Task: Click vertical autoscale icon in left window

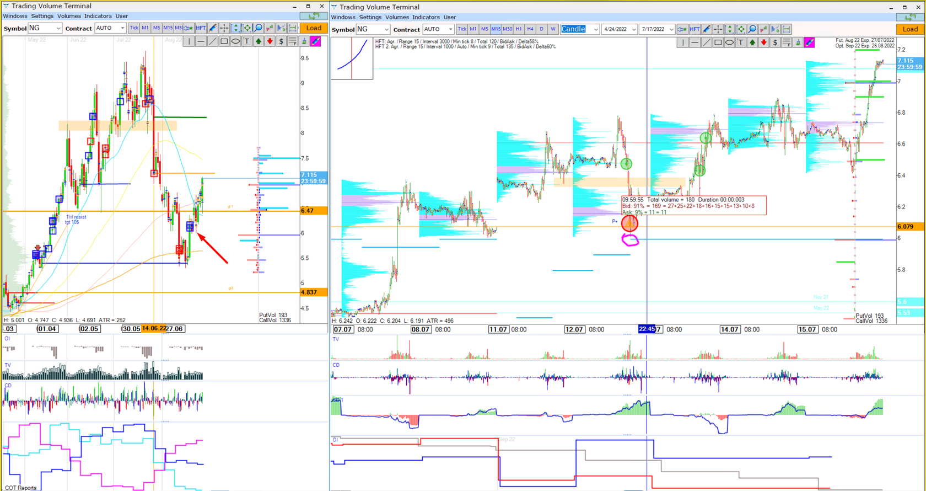Action: coord(235,28)
